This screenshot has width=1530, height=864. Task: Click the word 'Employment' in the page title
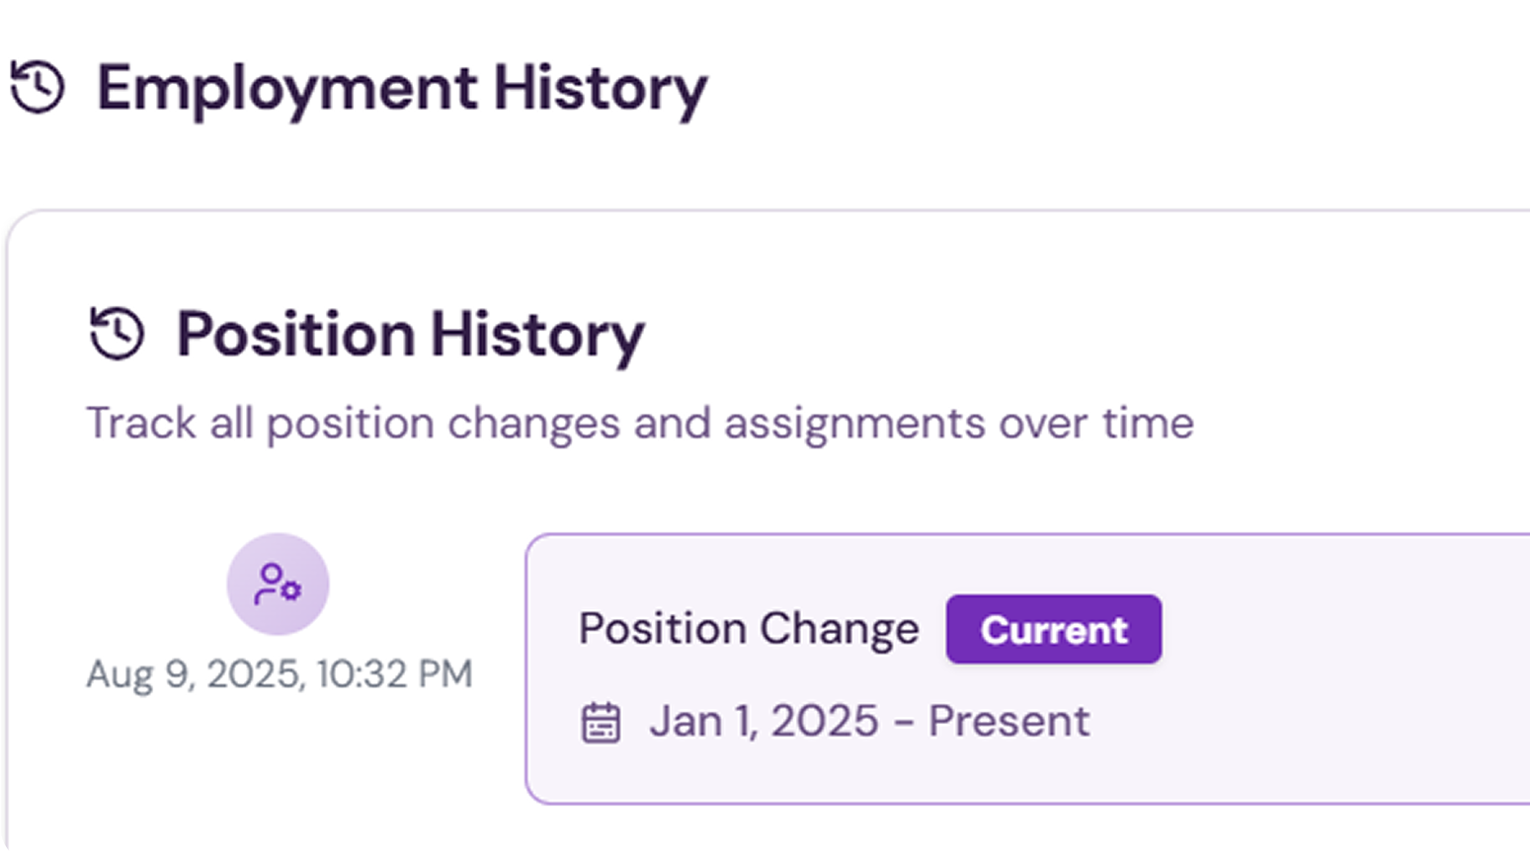pyautogui.click(x=287, y=89)
